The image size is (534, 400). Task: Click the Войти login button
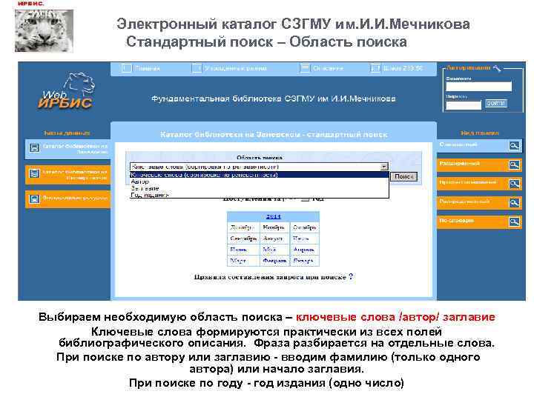click(x=496, y=104)
